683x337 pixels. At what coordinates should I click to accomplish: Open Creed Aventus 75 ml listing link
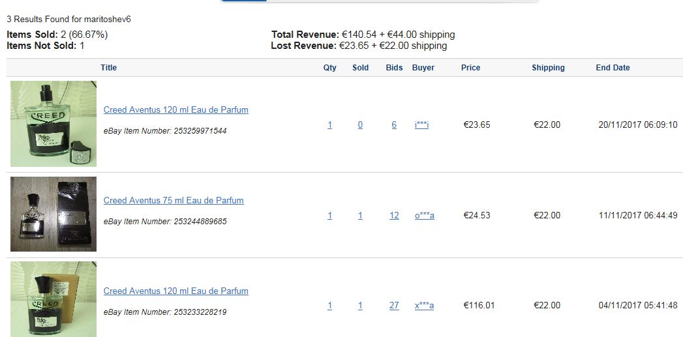174,200
